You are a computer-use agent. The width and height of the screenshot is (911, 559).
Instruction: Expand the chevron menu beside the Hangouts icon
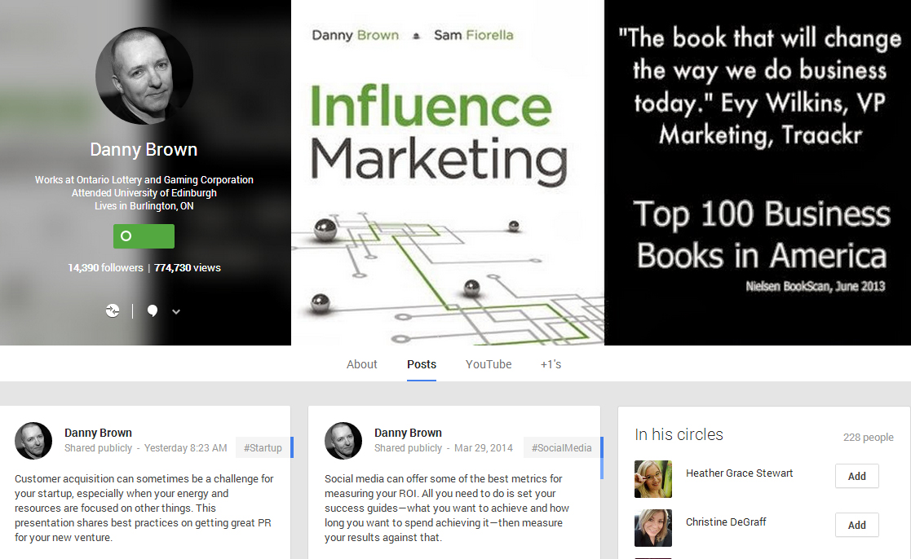coord(176,311)
